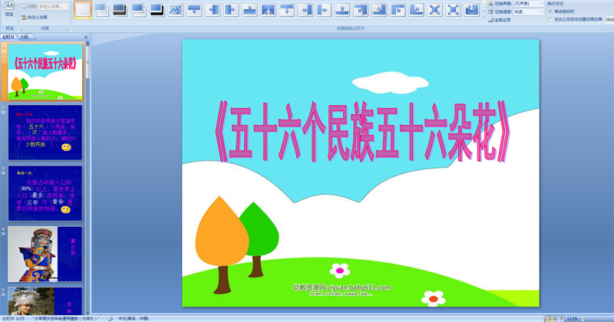Apply the uncover right transition icon

(x=323, y=9)
